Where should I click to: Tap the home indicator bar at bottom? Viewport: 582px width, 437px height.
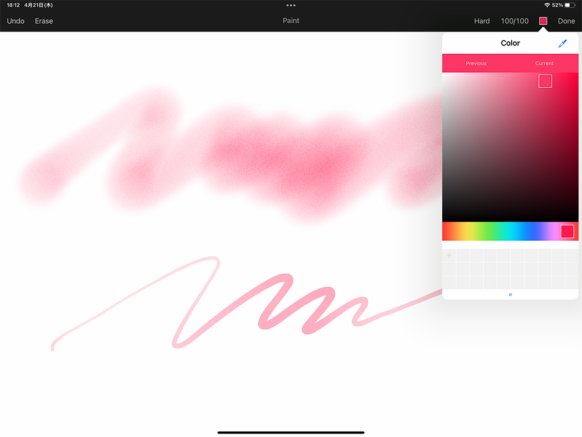pyautogui.click(x=291, y=432)
